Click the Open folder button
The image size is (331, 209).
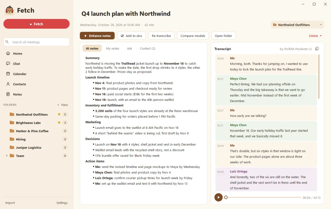[x=223, y=36]
